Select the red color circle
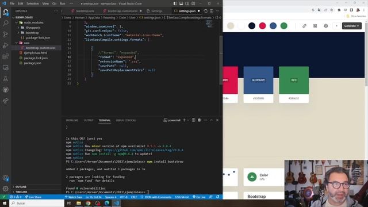 point(262,26)
